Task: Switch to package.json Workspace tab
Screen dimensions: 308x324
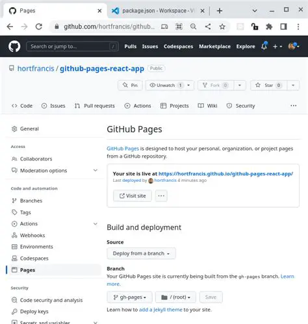Action: tap(158, 10)
